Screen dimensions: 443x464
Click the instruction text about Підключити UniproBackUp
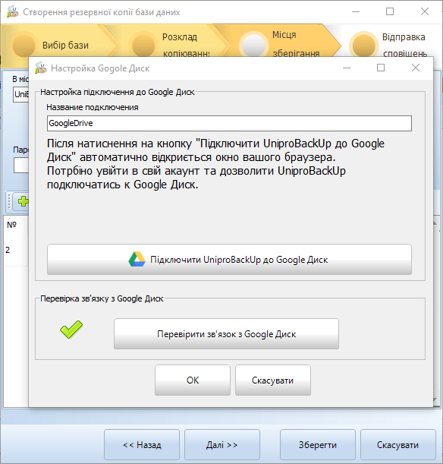215,163
